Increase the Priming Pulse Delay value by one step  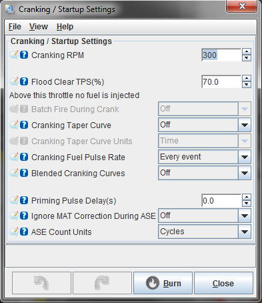(x=247, y=197)
